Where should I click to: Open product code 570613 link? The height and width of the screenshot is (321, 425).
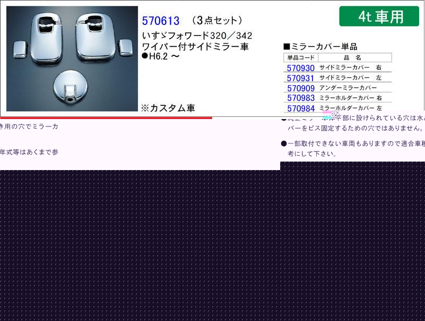pos(161,21)
